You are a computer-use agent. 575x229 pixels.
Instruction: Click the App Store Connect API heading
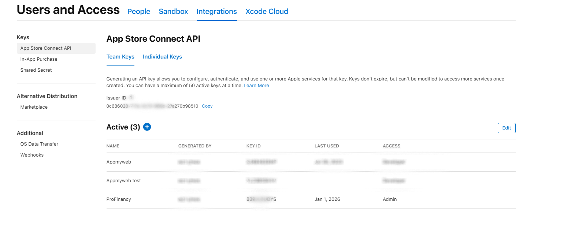[x=153, y=39]
